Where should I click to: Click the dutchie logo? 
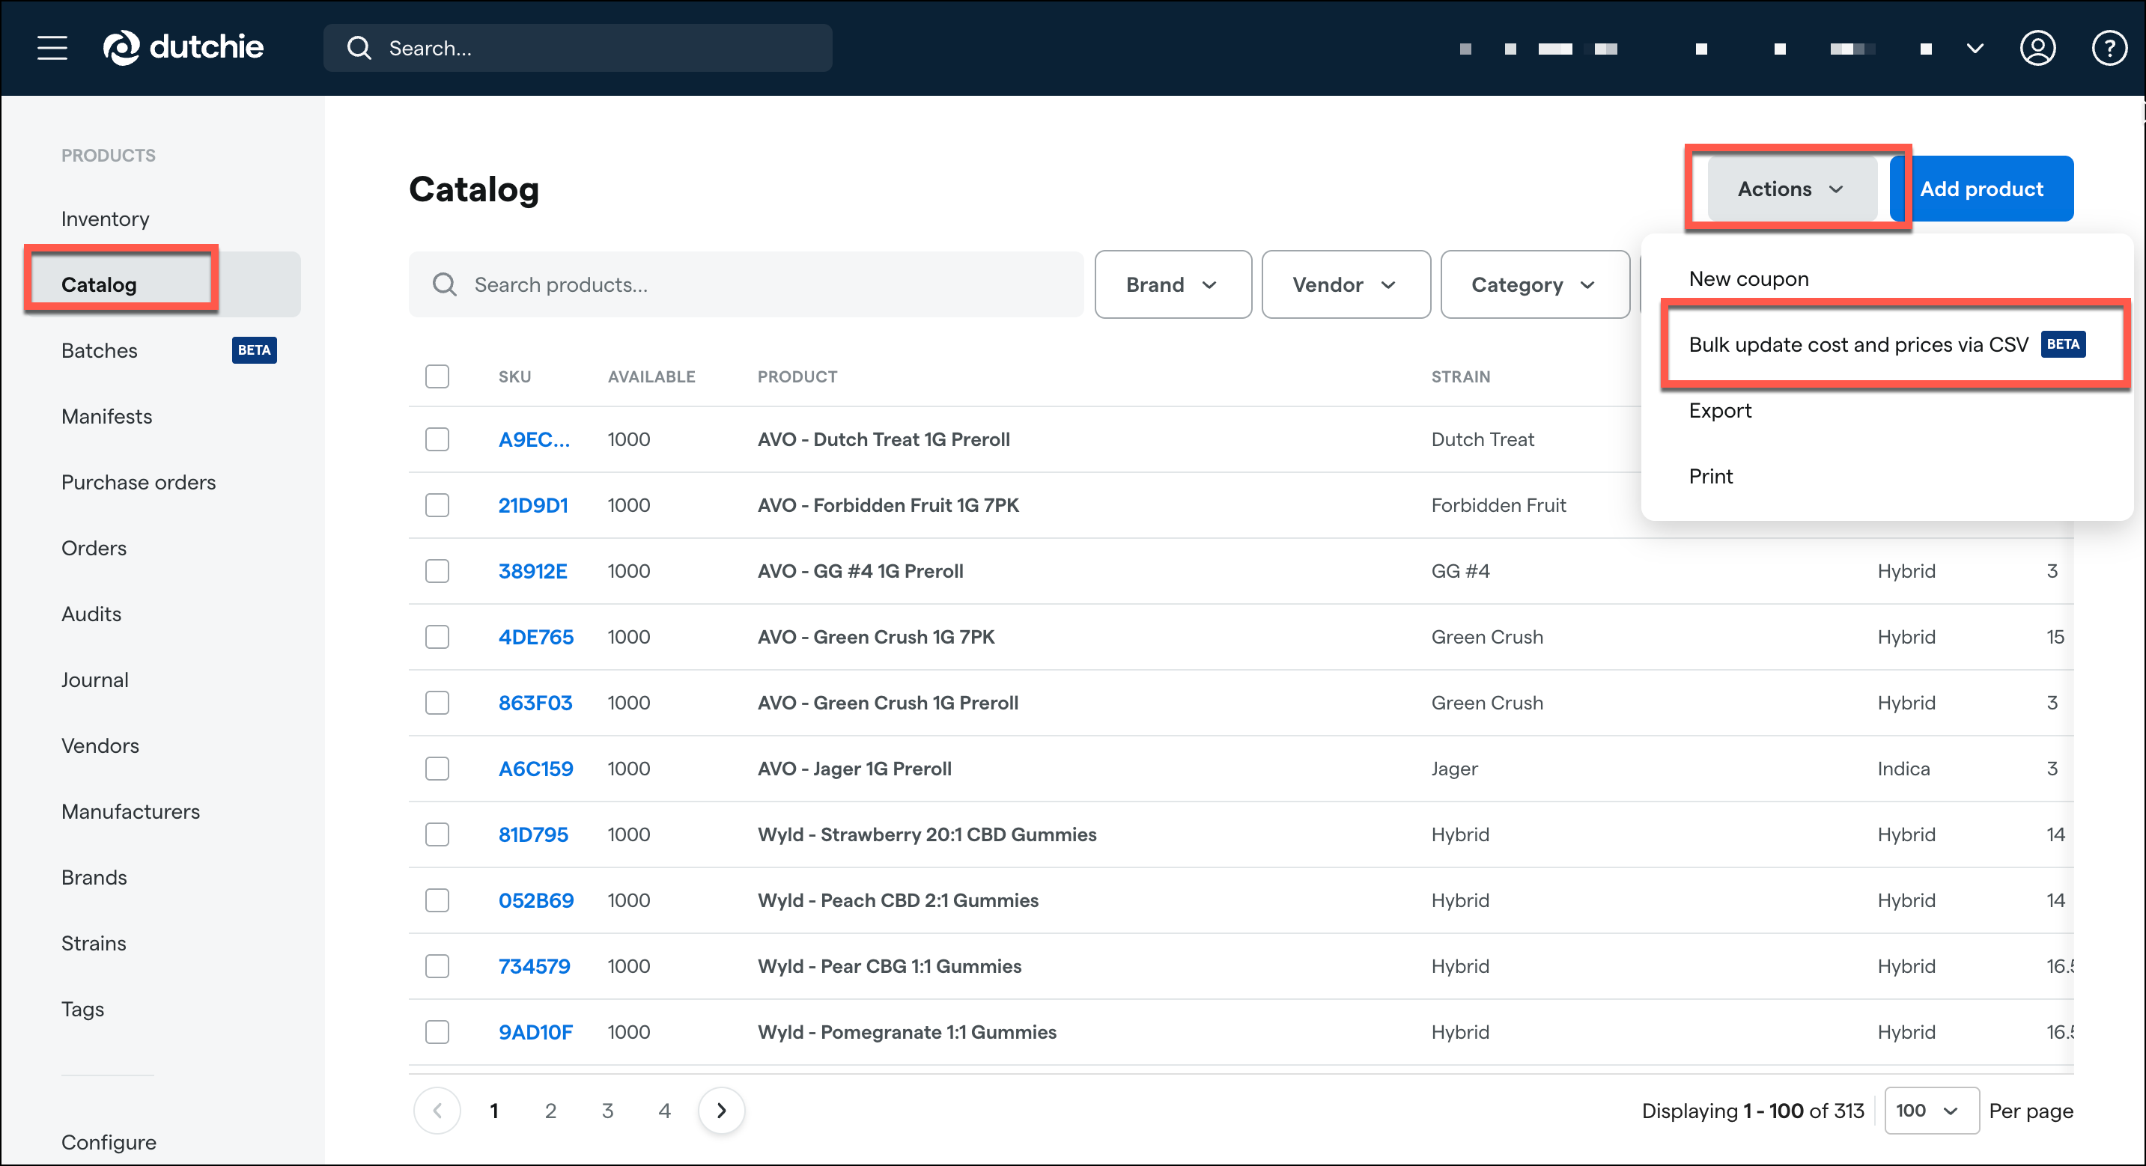(x=183, y=47)
